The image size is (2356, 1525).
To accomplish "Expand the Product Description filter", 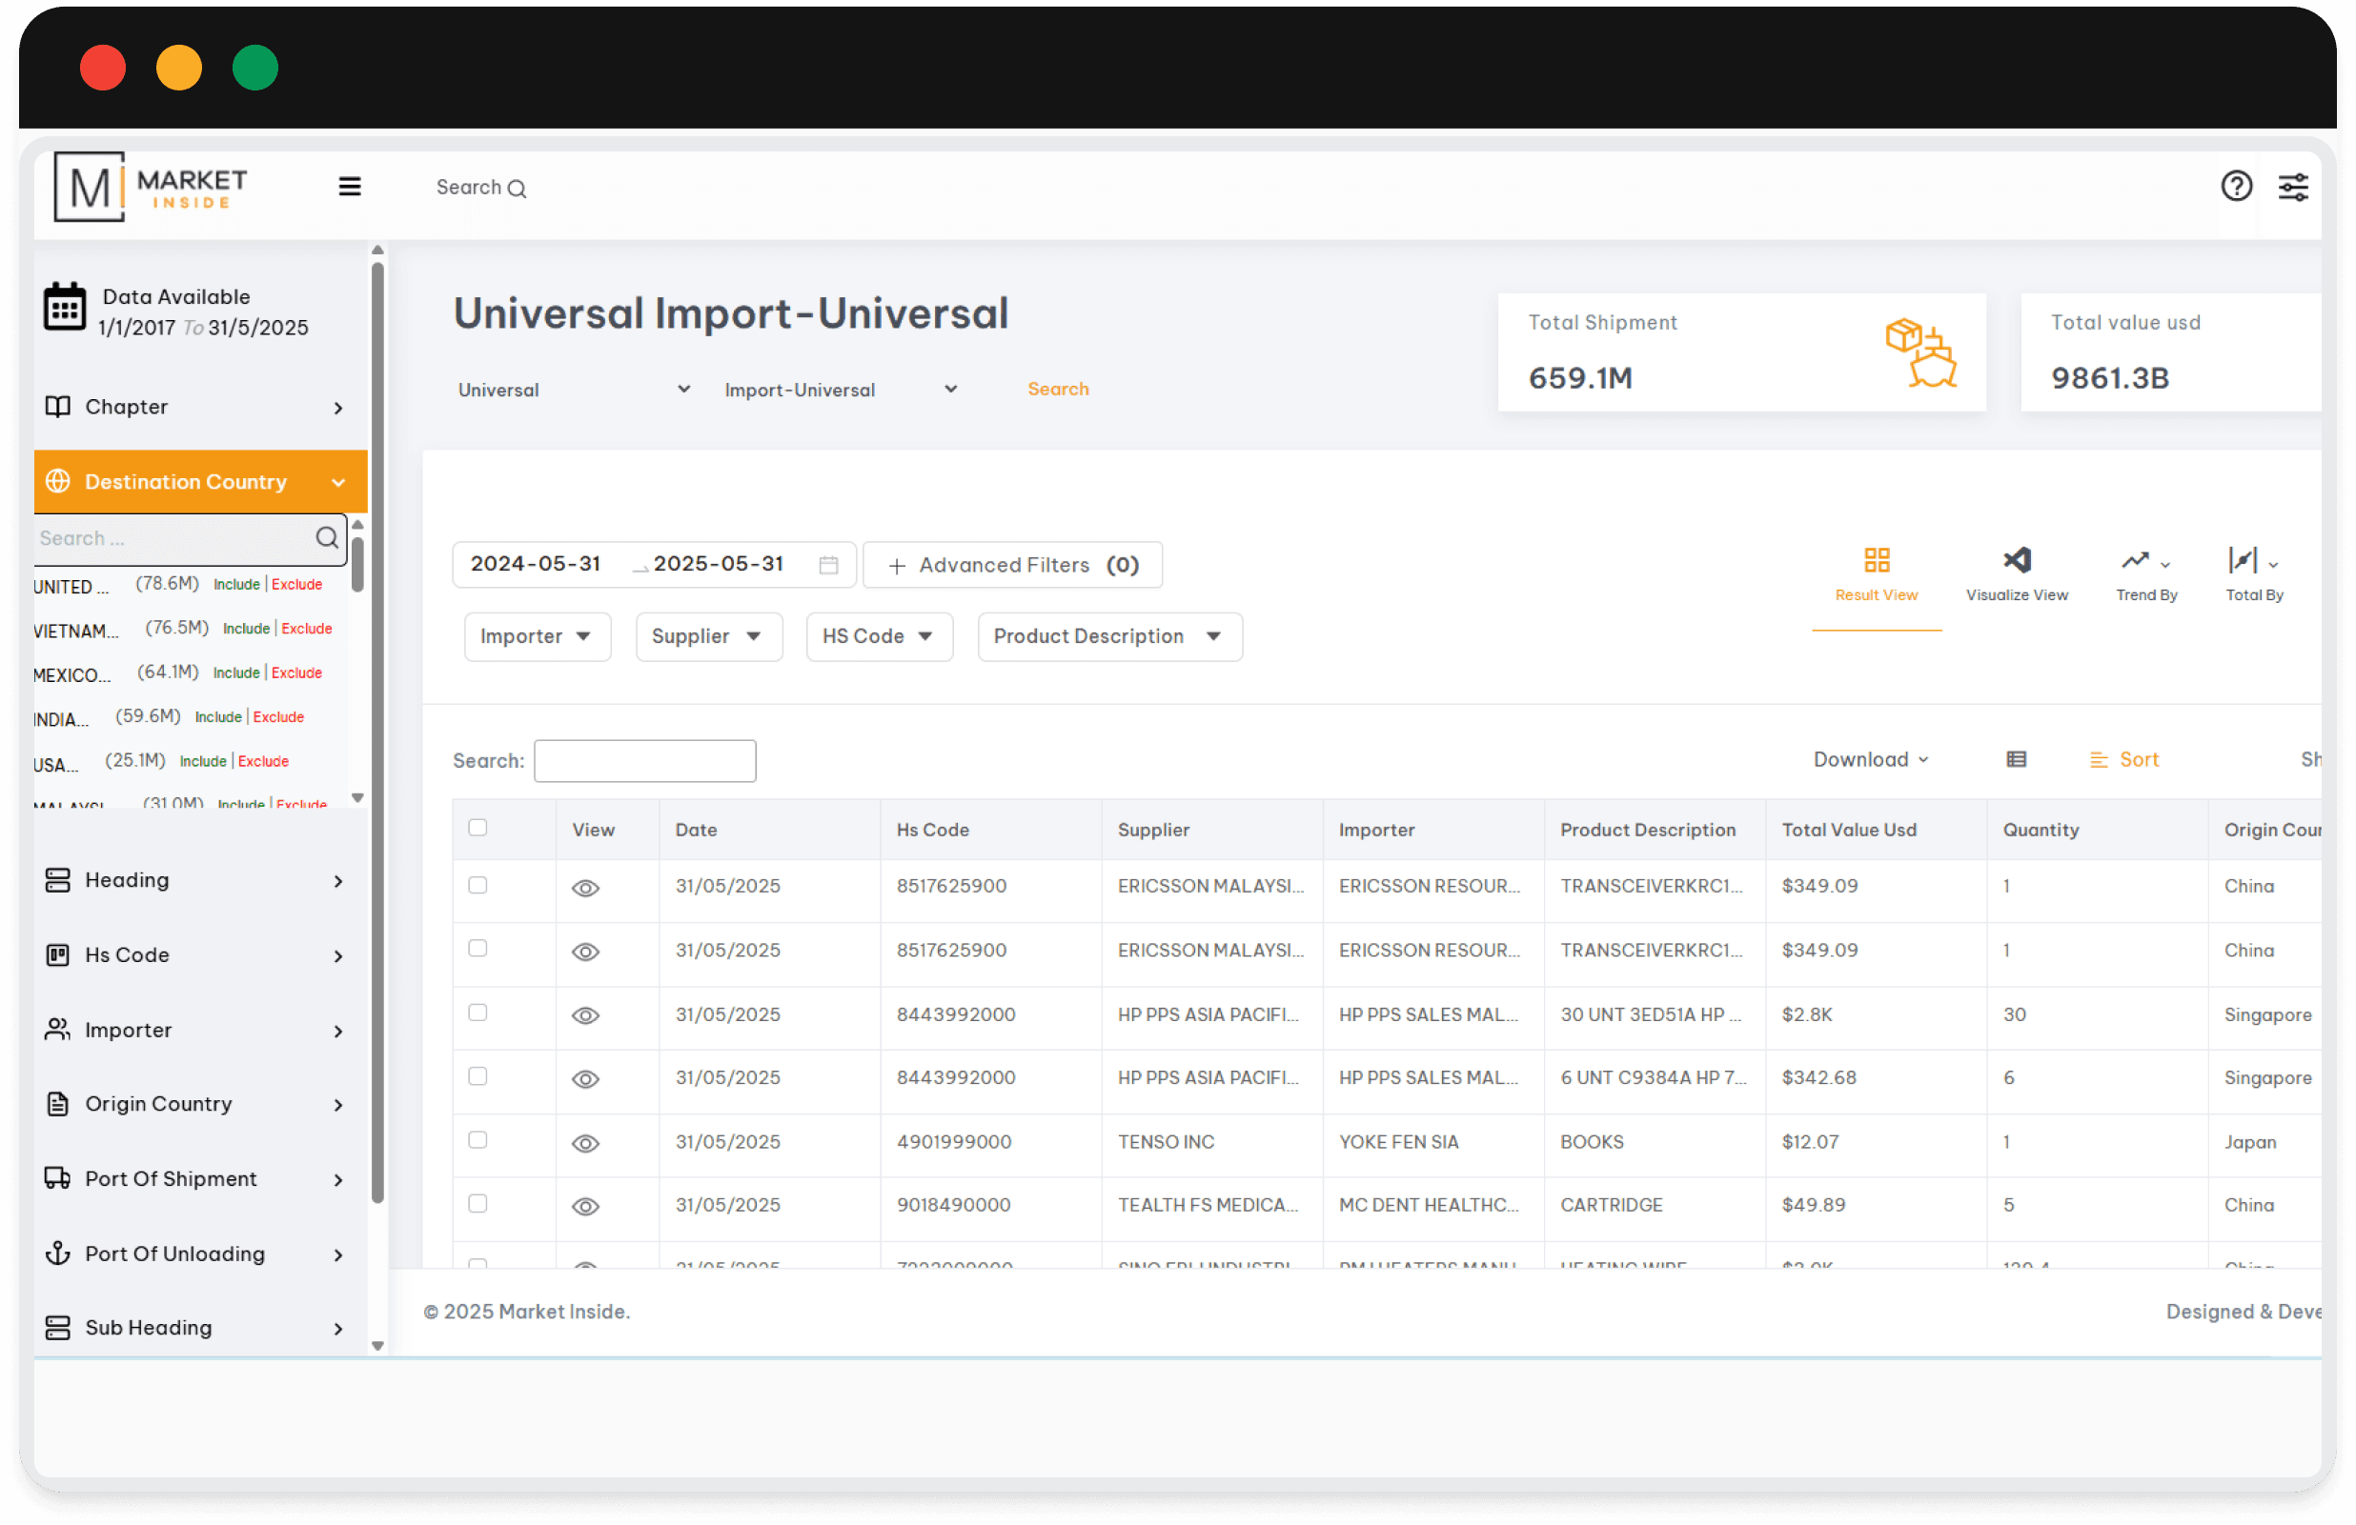I will click(1108, 636).
